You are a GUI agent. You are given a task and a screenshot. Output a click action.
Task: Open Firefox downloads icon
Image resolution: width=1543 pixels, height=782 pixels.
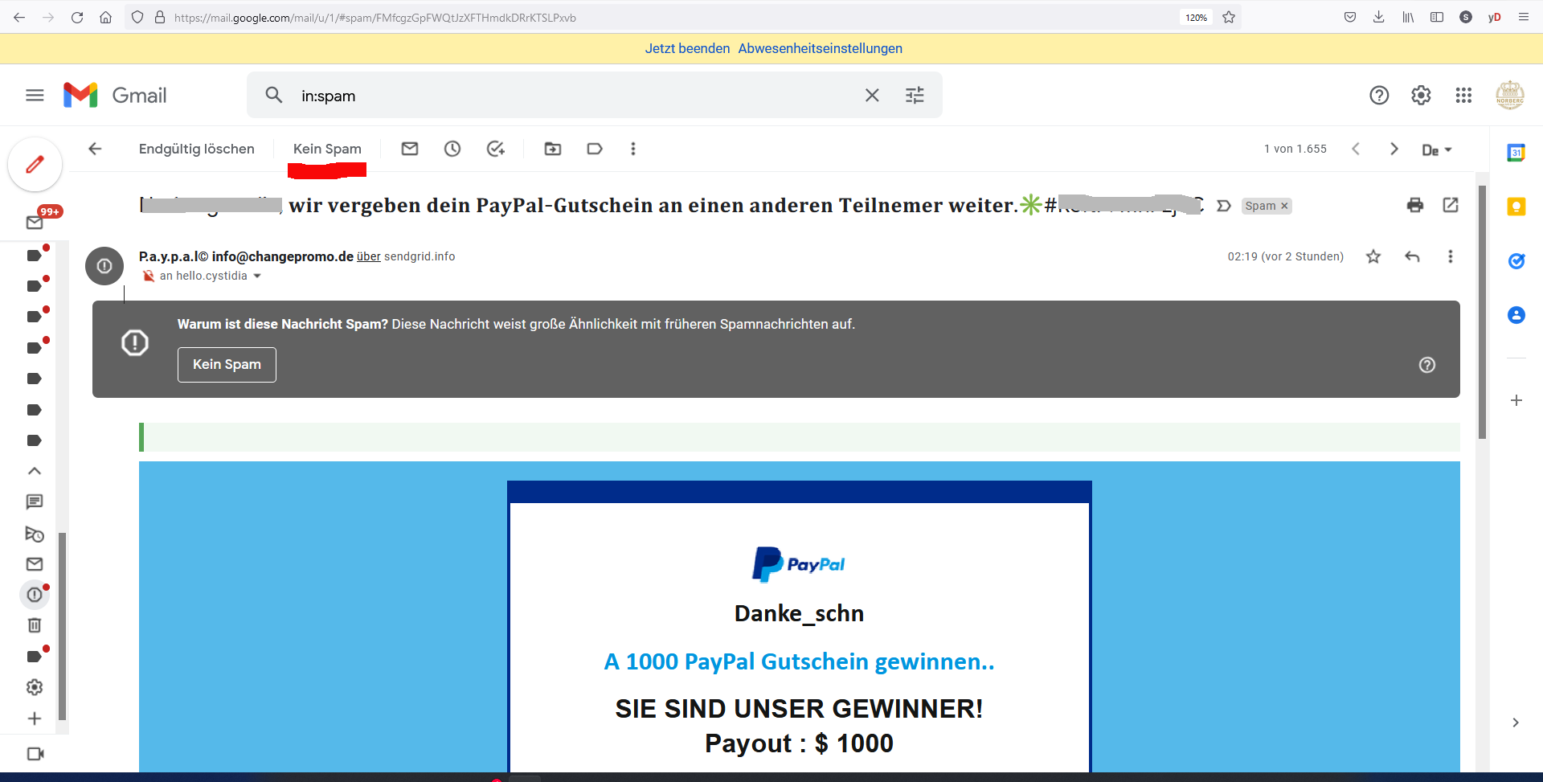(1379, 18)
